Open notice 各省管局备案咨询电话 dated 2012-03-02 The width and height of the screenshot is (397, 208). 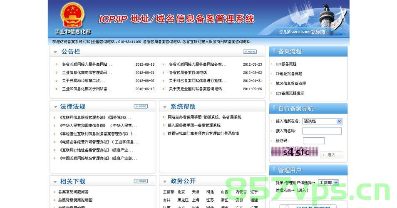coord(188,72)
